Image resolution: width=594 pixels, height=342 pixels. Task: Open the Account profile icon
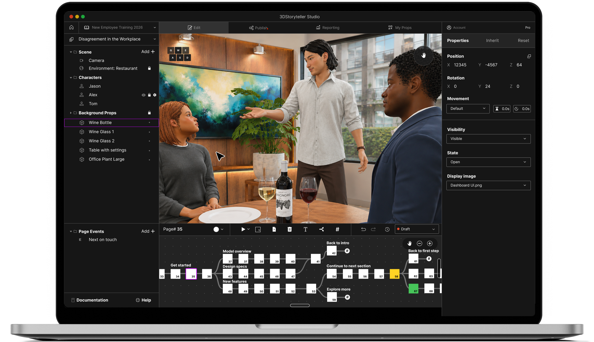click(x=449, y=27)
